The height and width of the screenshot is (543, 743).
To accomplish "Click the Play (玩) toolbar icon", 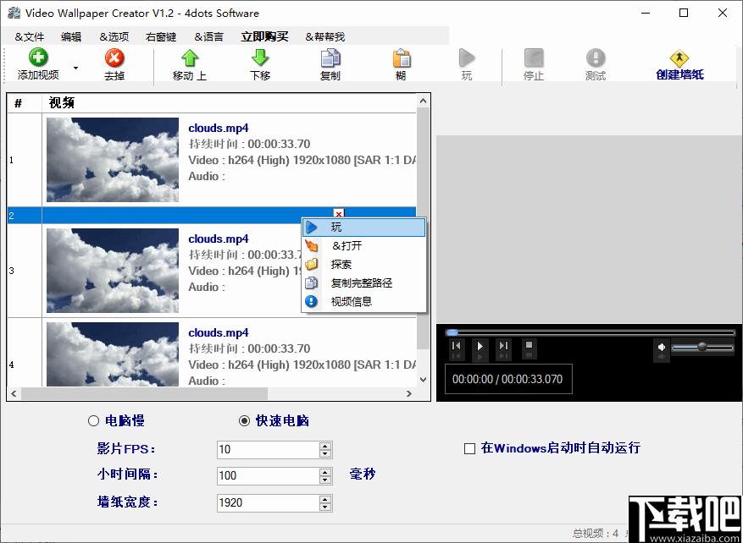I will (x=467, y=58).
